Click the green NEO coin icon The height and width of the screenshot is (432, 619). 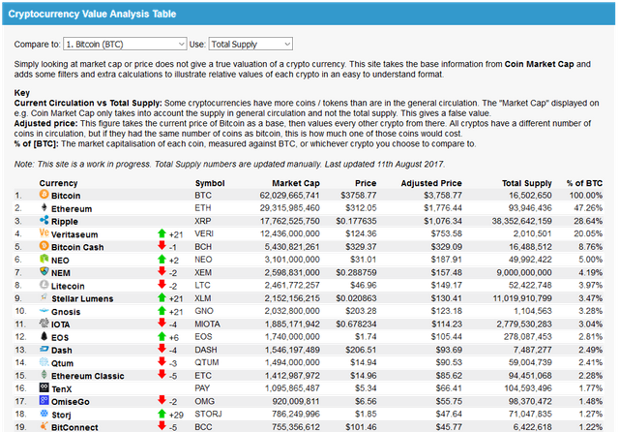pos(44,259)
